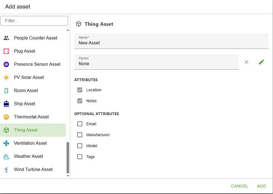Focus the Filter search field
Image resolution: width=273 pixels, height=194 pixels.
(x=34, y=21)
